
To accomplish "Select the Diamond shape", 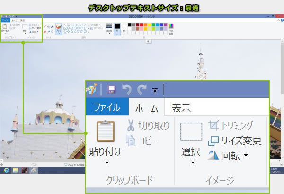I will click(68, 28).
